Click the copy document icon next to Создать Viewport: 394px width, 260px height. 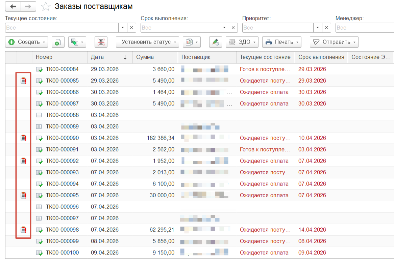coord(58,42)
